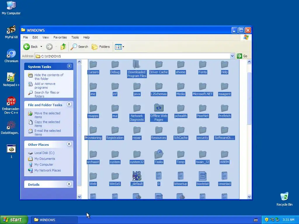The width and height of the screenshot is (299, 224).
Task: Expand the Details panel
Action: (x=69, y=184)
